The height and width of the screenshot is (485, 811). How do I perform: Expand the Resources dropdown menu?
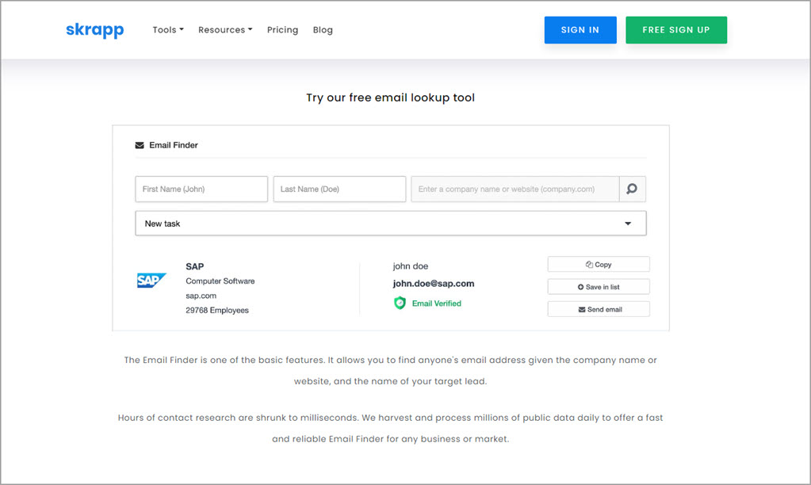pyautogui.click(x=225, y=30)
